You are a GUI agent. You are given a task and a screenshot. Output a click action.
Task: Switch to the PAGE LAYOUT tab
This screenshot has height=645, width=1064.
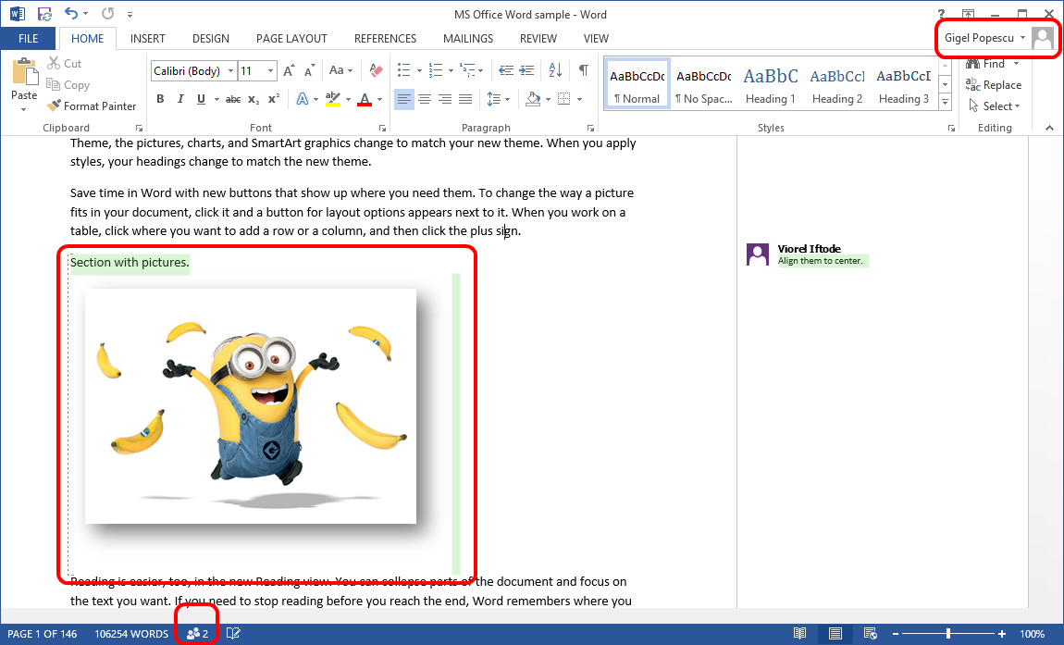tap(291, 39)
